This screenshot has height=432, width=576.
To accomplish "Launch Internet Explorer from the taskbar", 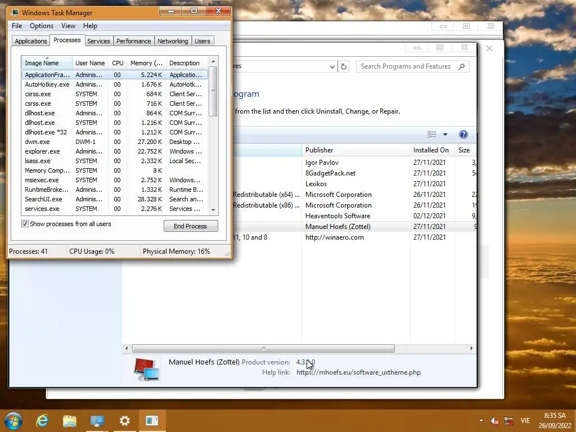I will pos(42,421).
